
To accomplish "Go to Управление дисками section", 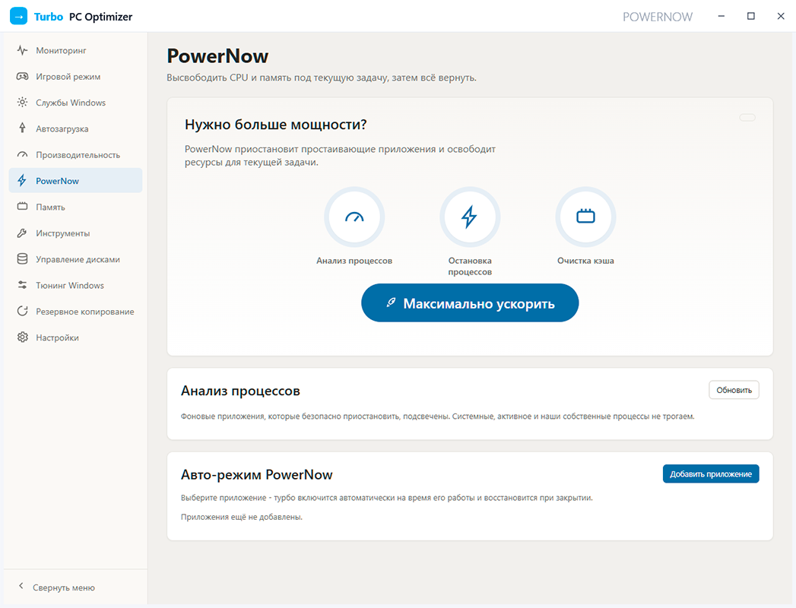I will [75, 259].
